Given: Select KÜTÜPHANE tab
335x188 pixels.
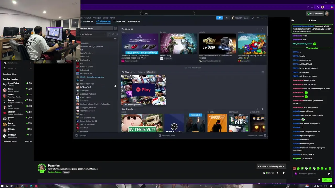Looking at the screenshot, I should point(103,22).
